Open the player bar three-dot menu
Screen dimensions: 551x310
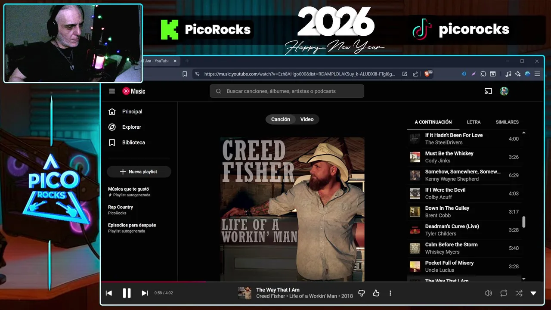pyautogui.click(x=390, y=293)
